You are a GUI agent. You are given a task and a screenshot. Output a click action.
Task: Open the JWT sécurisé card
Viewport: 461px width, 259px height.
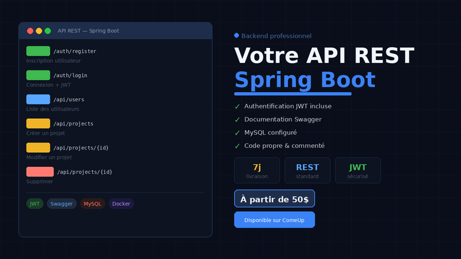coord(358,170)
